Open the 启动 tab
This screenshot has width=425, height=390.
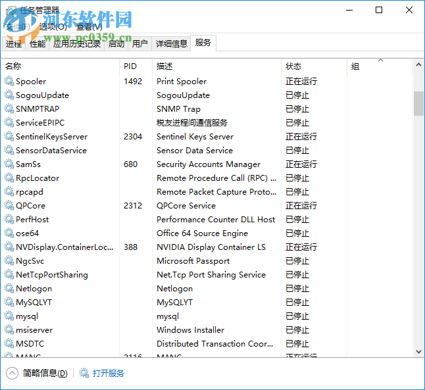pyautogui.click(x=116, y=43)
